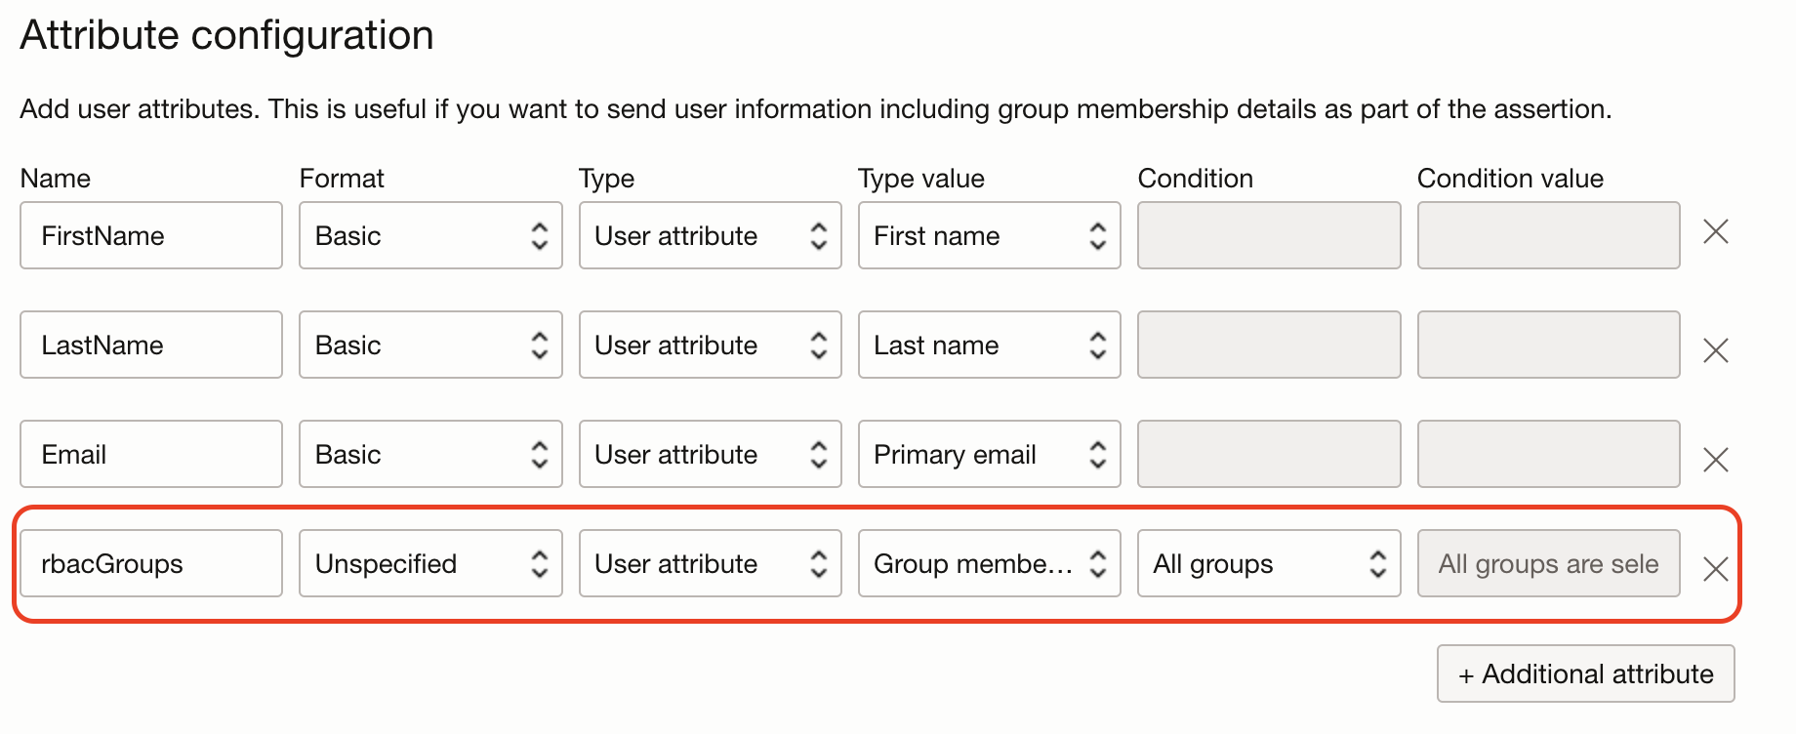Open Type dropdown in rbacGroups row
The width and height of the screenshot is (1796, 734).
point(710,563)
